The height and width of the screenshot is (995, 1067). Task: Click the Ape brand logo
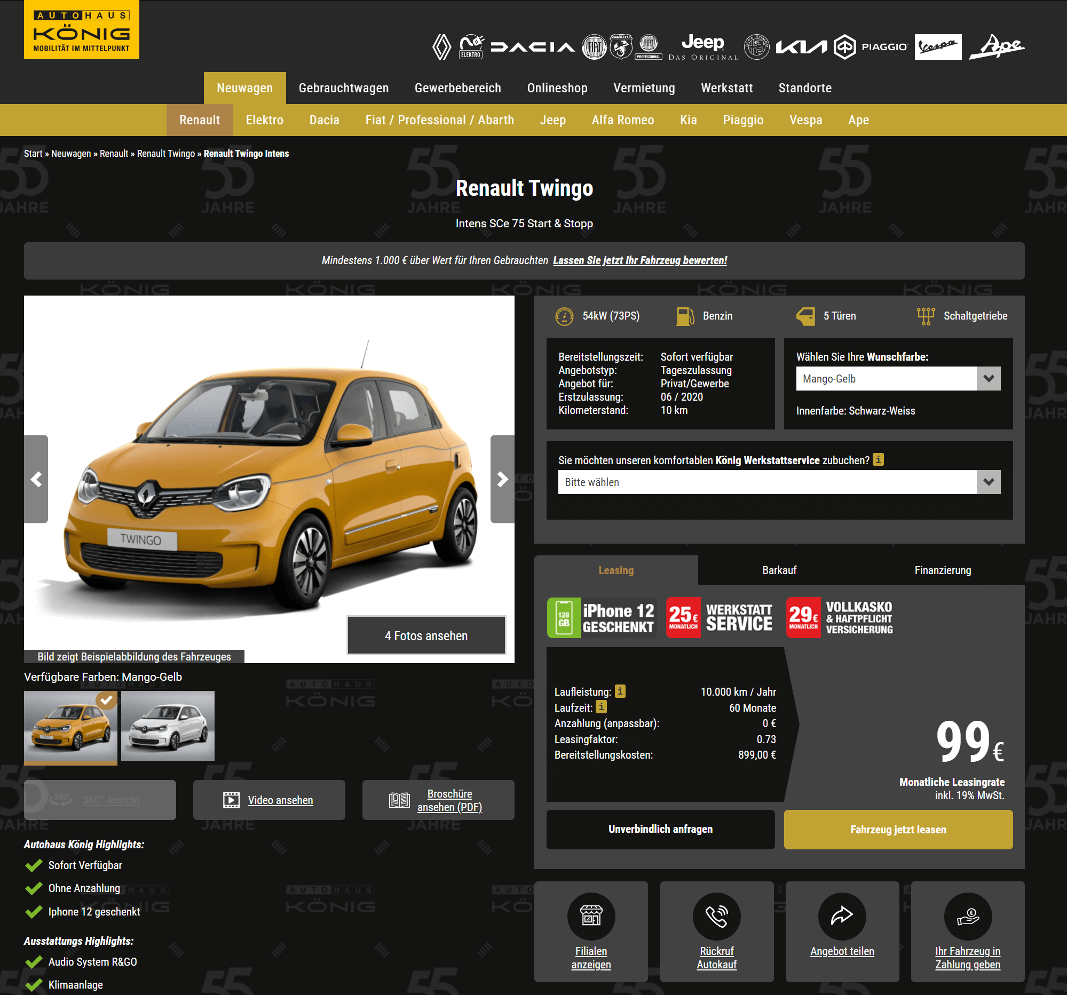(997, 46)
